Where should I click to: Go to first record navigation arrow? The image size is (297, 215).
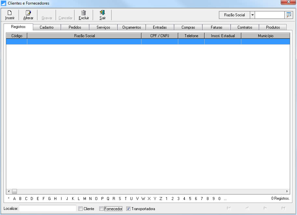229,208
